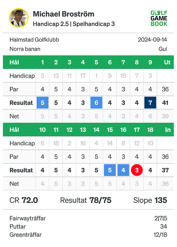Click the In column header
This screenshot has height=247, width=177.
[x=168, y=130]
